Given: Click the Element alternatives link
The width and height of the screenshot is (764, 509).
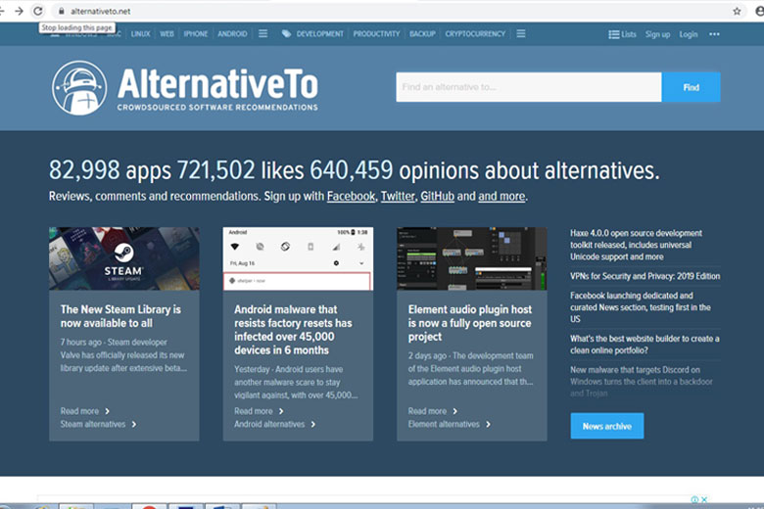Looking at the screenshot, I should click(x=450, y=424).
